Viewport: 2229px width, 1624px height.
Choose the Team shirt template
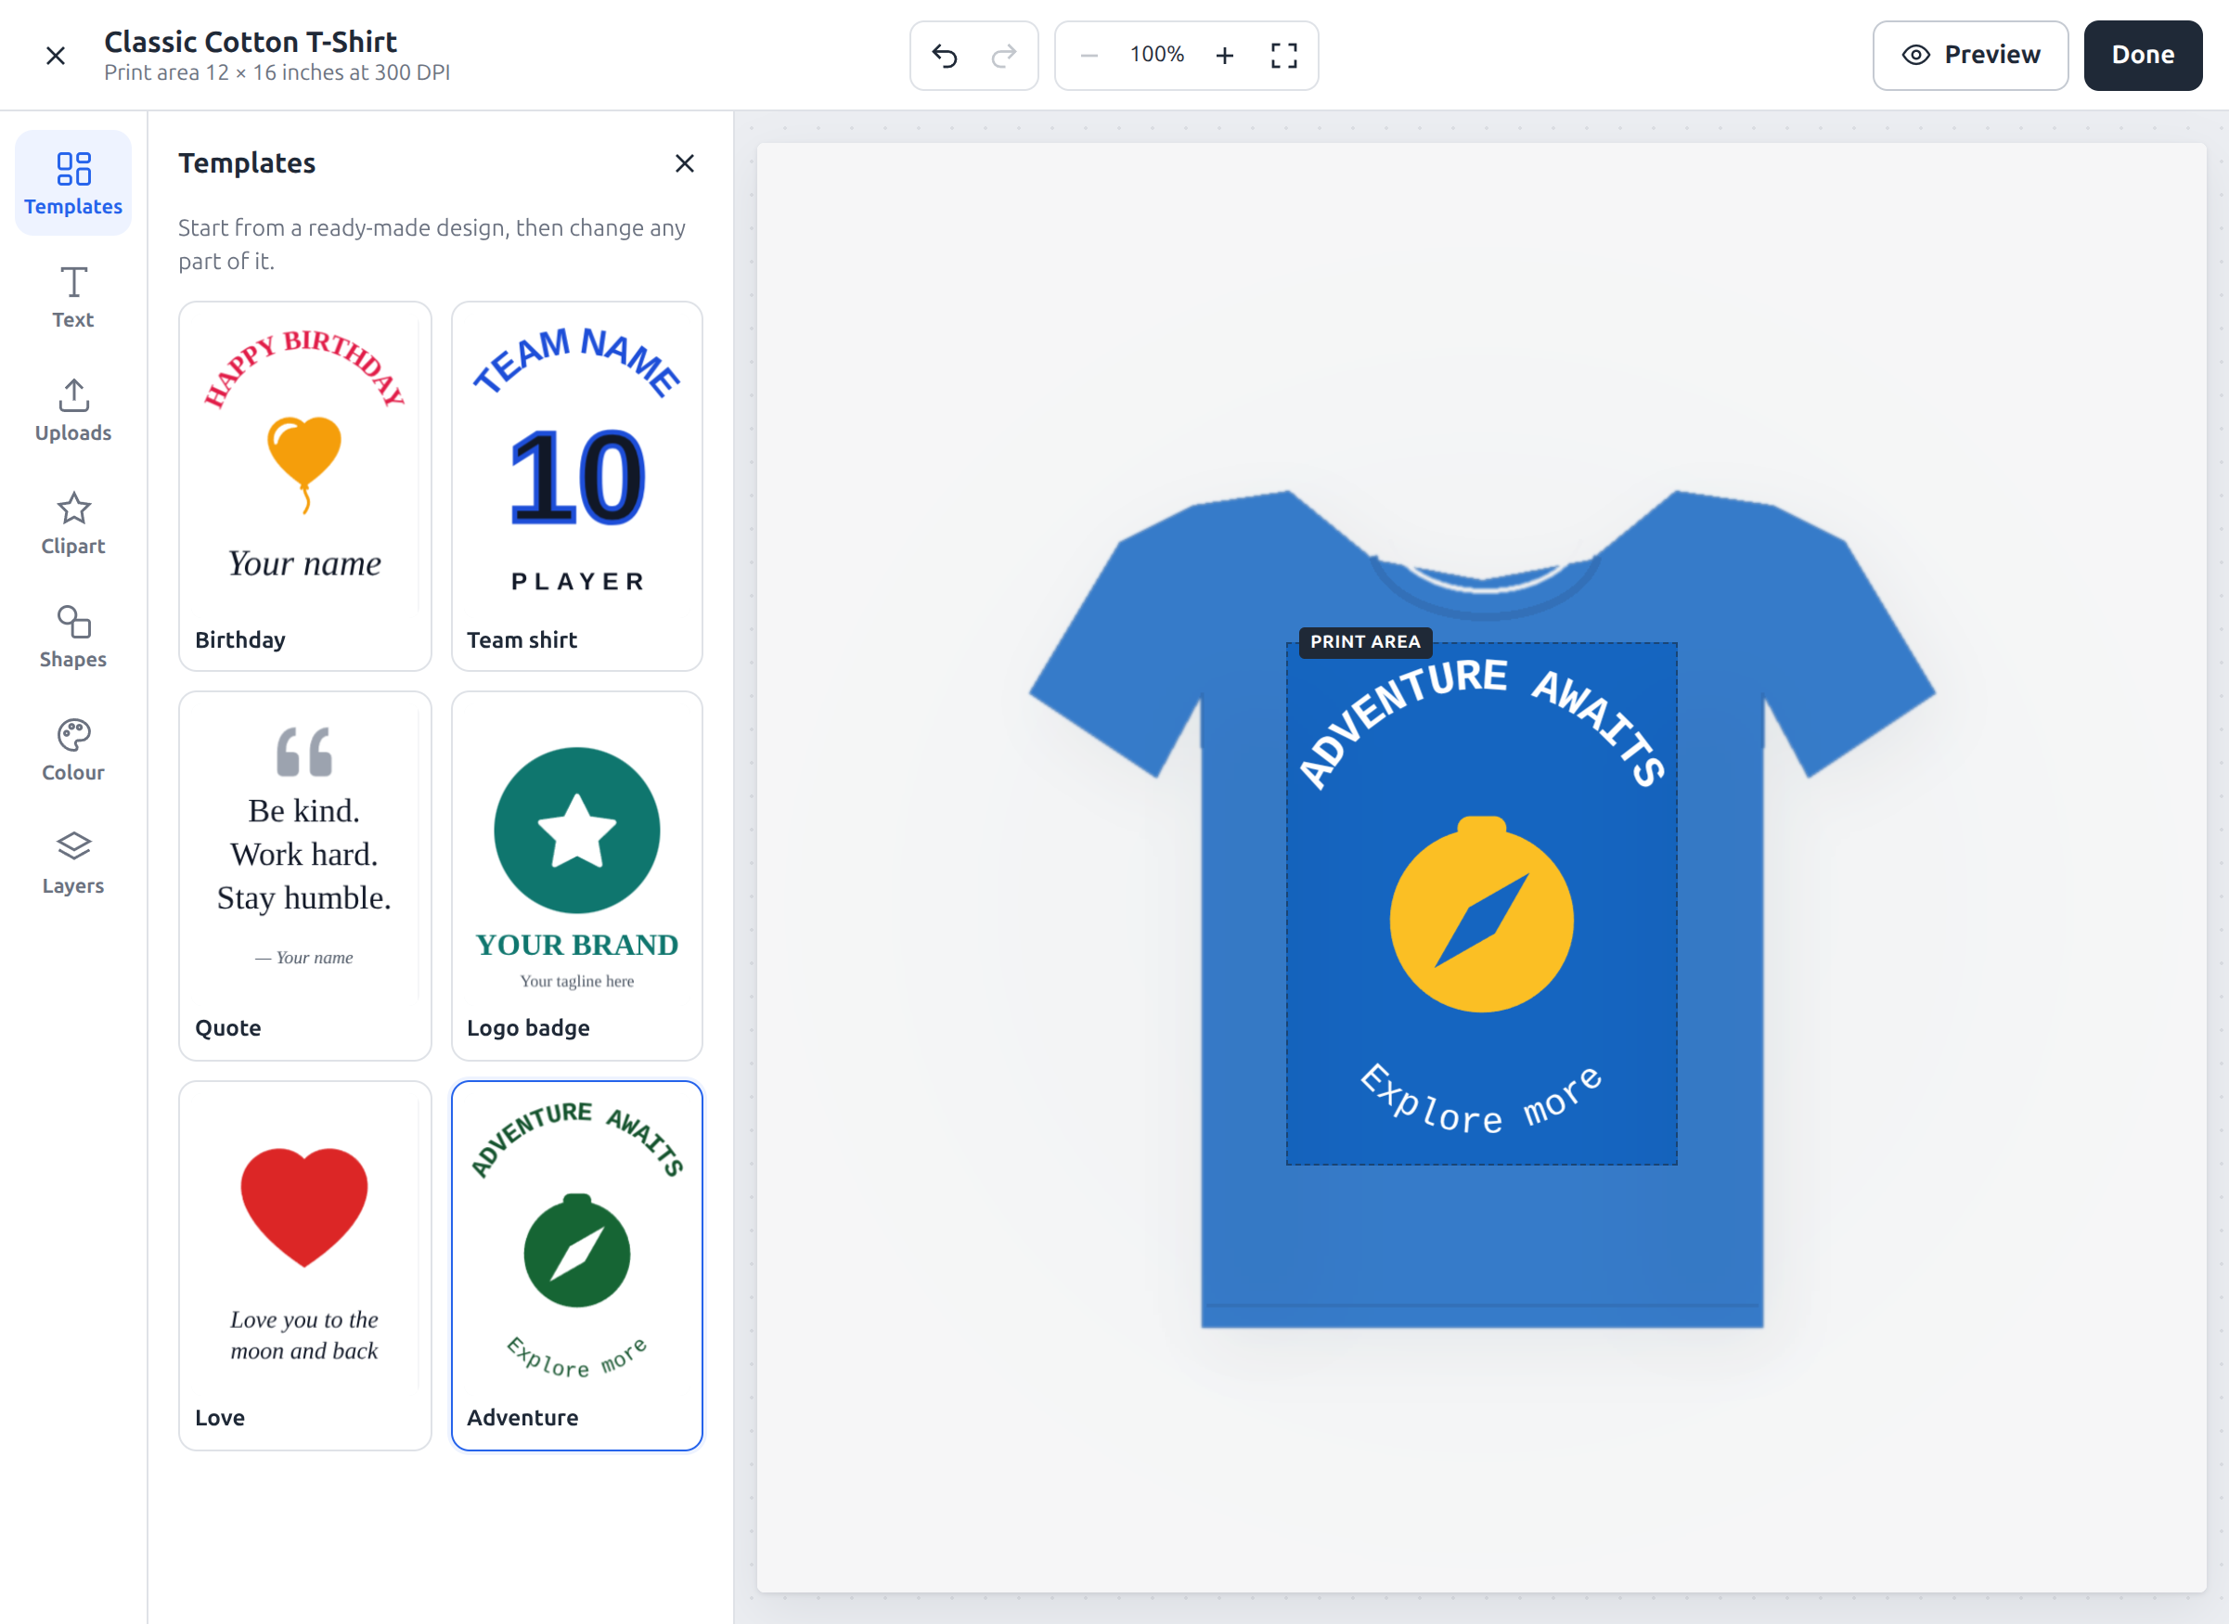pos(577,485)
